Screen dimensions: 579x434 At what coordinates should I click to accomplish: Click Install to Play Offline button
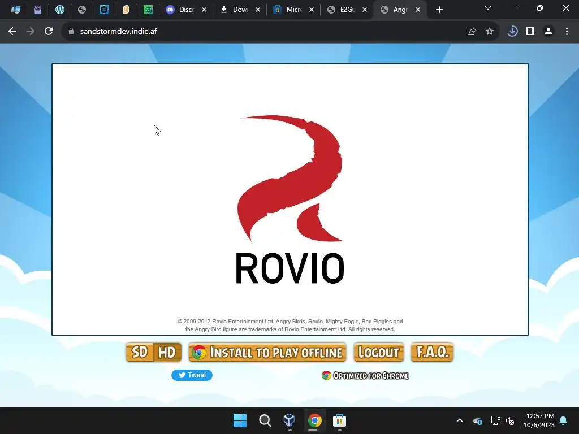267,352
